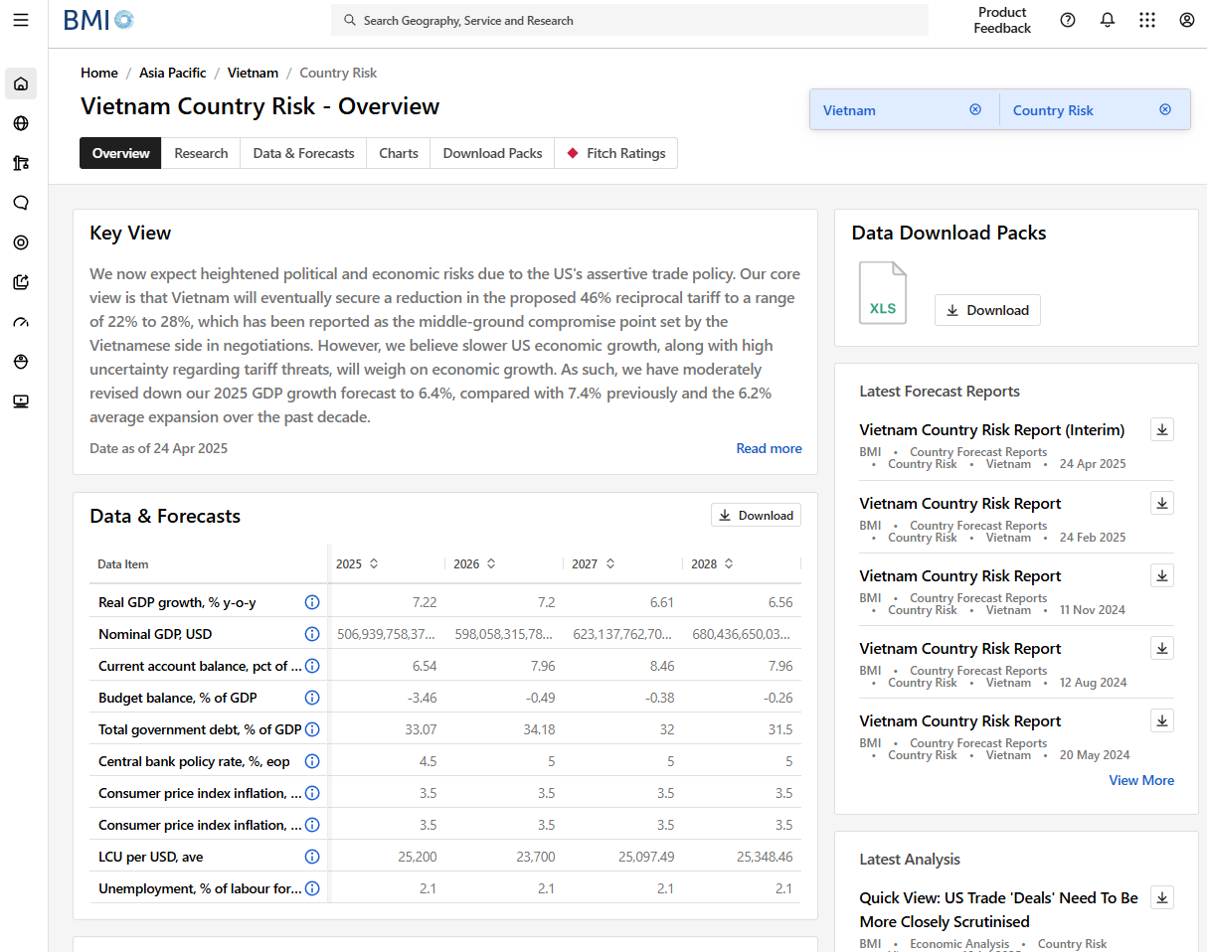Open the user profile icon
The height and width of the screenshot is (952, 1207).
[1186, 20]
